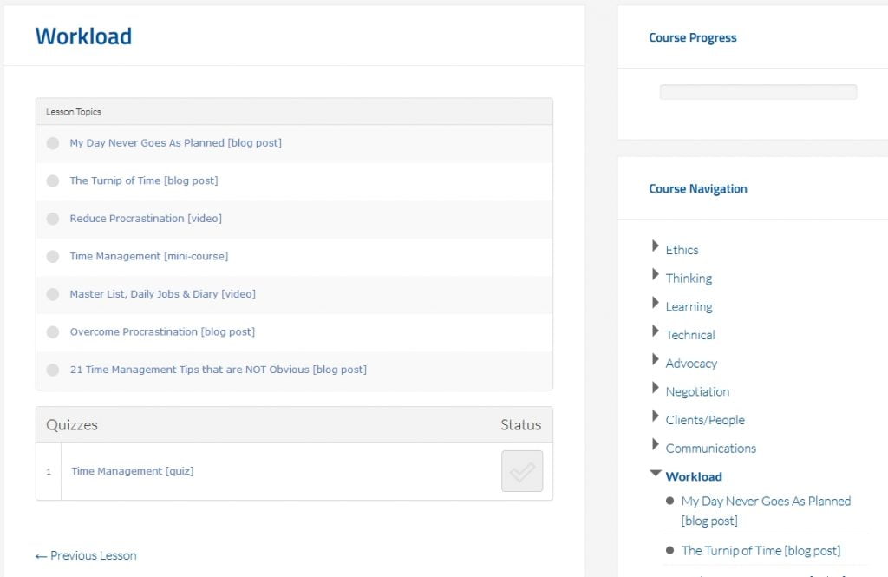Click status circle beside Master List video

click(x=53, y=294)
